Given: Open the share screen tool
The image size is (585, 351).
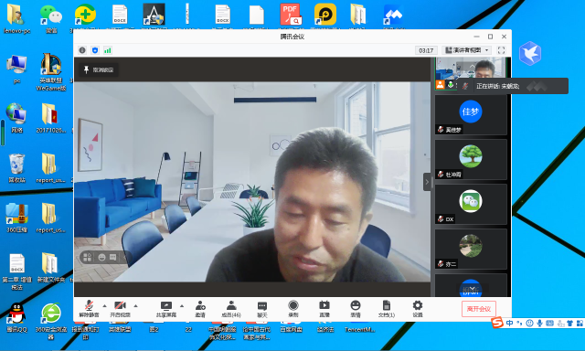Looking at the screenshot, I should pyautogui.click(x=166, y=308).
